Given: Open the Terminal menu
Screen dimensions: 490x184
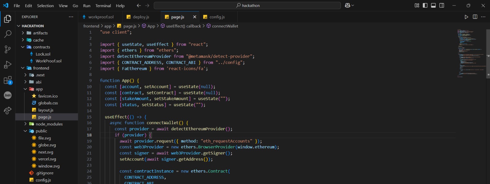Looking at the screenshot, I should tap(103, 5).
